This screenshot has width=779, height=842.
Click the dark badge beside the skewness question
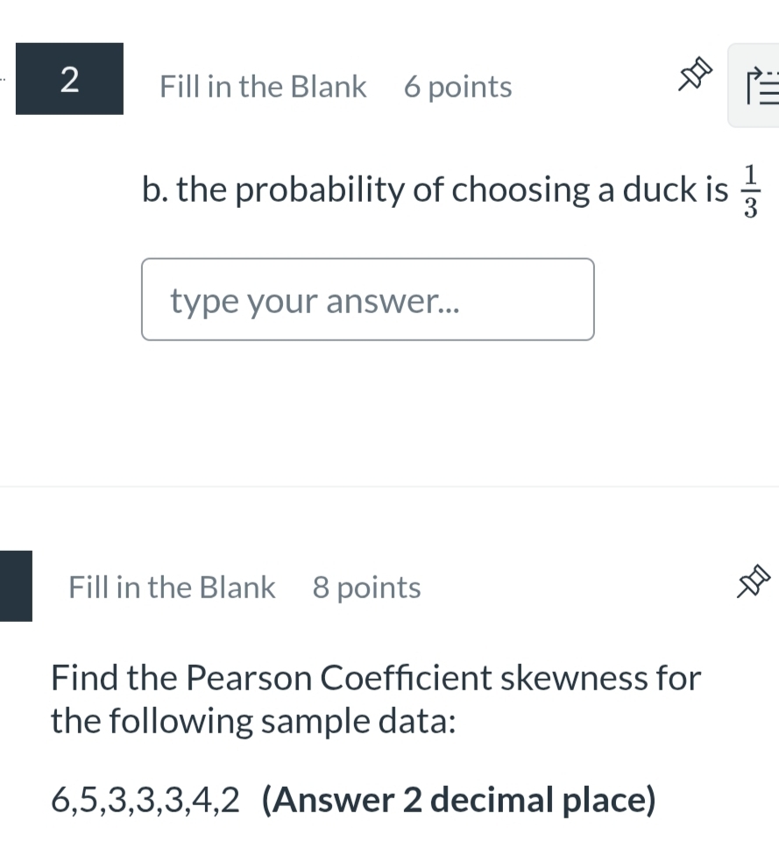coord(16,586)
